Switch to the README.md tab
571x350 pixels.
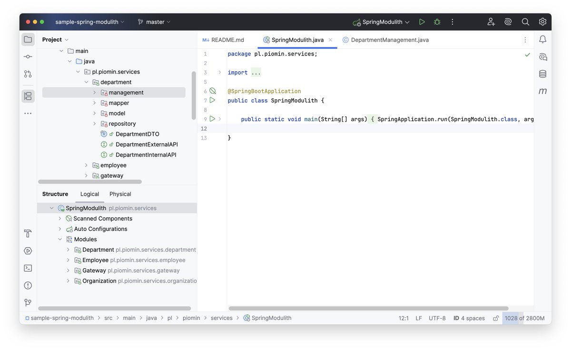pyautogui.click(x=223, y=40)
